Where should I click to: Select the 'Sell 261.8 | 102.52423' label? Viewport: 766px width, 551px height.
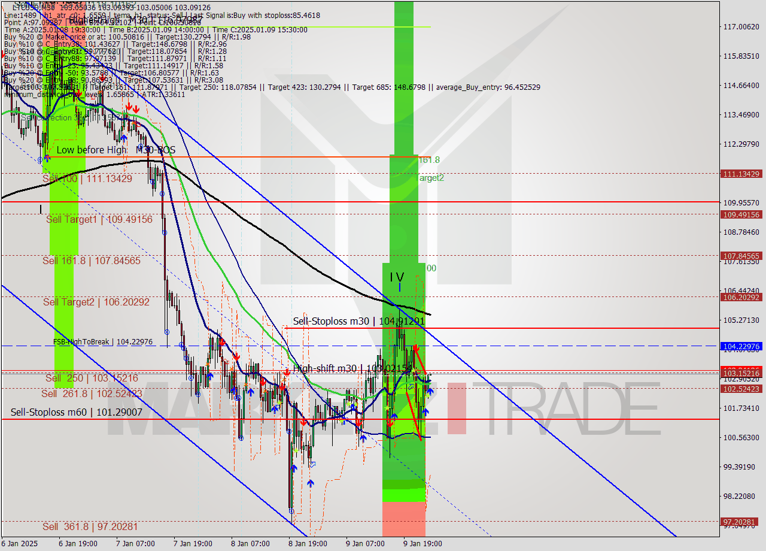pos(92,393)
